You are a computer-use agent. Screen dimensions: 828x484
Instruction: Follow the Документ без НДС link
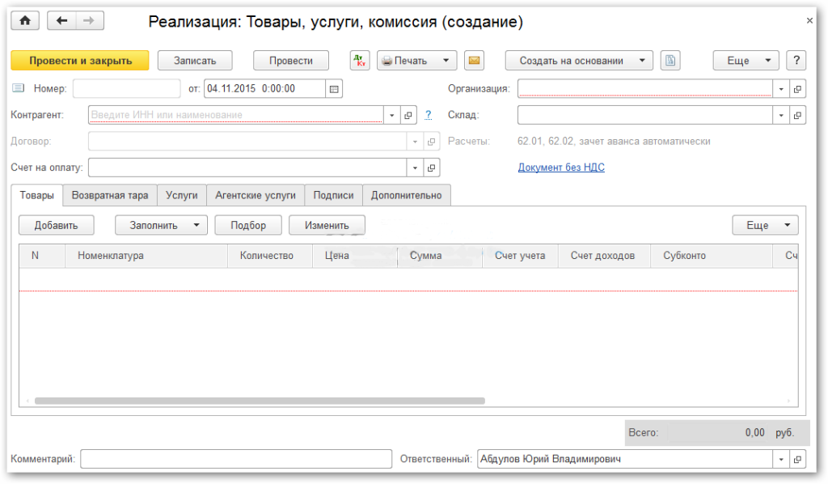[560, 168]
